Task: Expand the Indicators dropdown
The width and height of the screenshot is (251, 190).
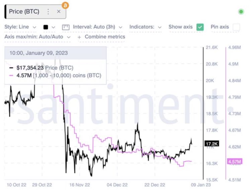Action: point(145,27)
